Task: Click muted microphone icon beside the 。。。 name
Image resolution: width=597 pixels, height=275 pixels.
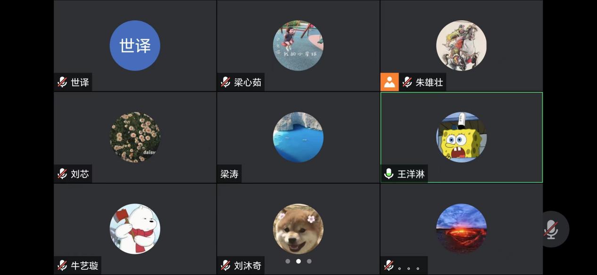Action: pos(389,265)
